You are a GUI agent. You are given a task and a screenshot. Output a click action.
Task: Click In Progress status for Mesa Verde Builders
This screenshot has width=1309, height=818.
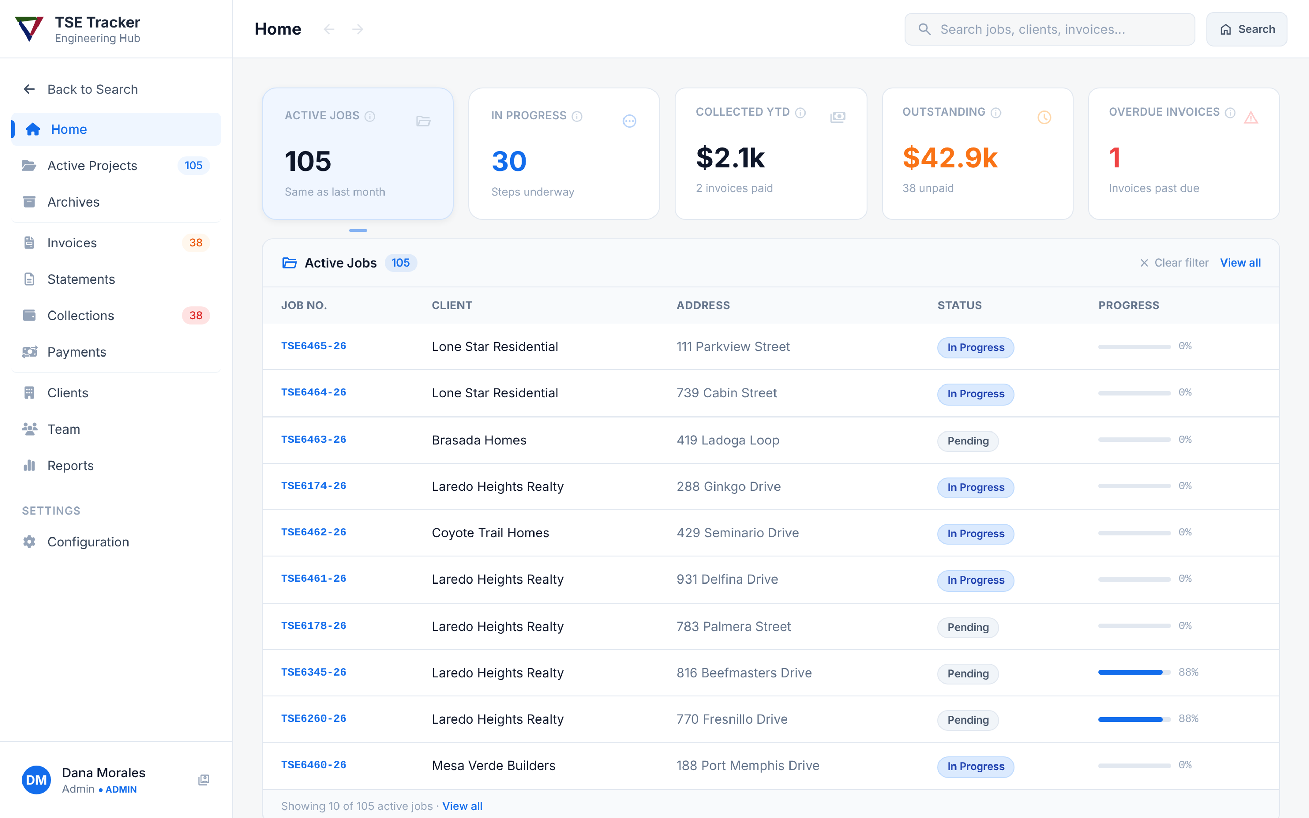click(x=975, y=767)
